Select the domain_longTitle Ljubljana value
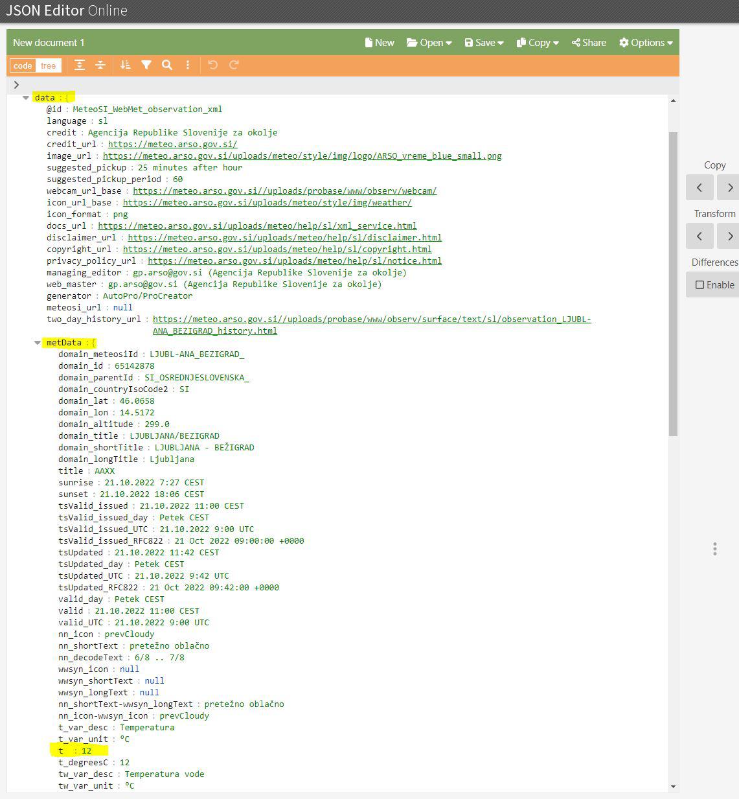Viewport: 739px width, 799px height. click(172, 459)
